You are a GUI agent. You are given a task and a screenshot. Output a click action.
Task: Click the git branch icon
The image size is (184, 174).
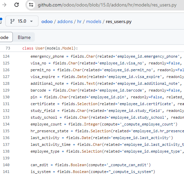pos(12,21)
